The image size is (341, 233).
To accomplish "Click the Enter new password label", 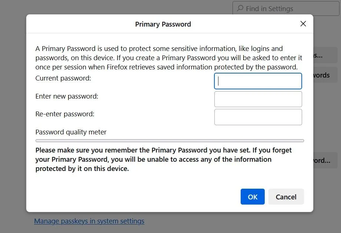I will (67, 96).
